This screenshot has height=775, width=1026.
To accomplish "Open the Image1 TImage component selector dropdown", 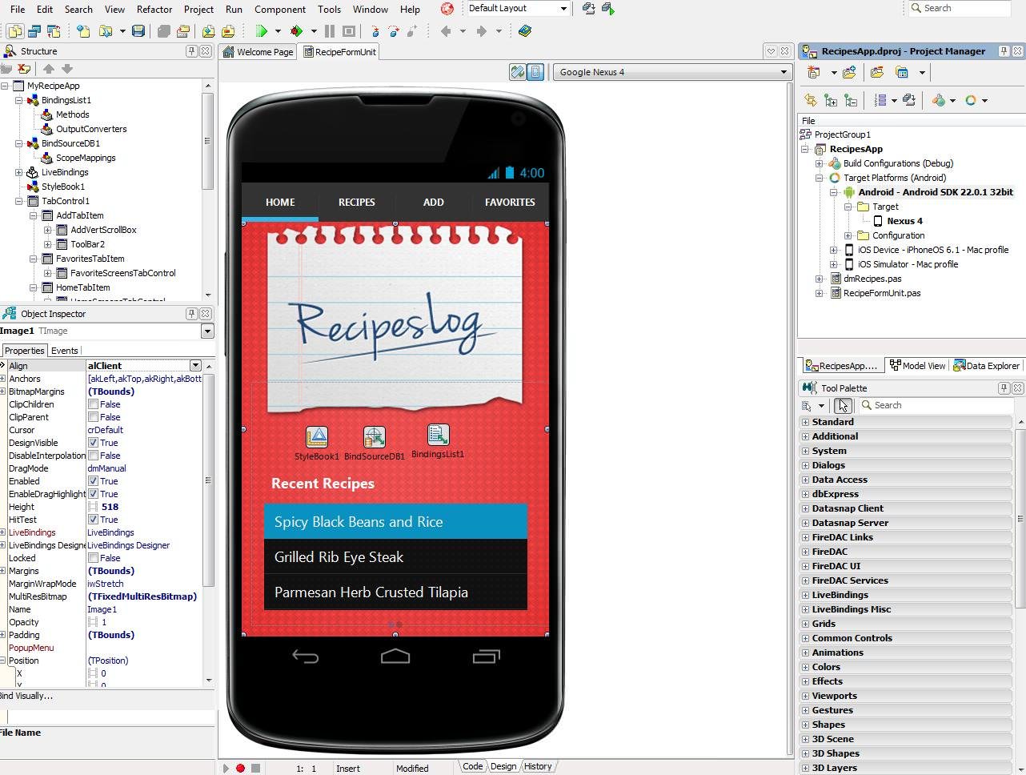I will [x=207, y=331].
